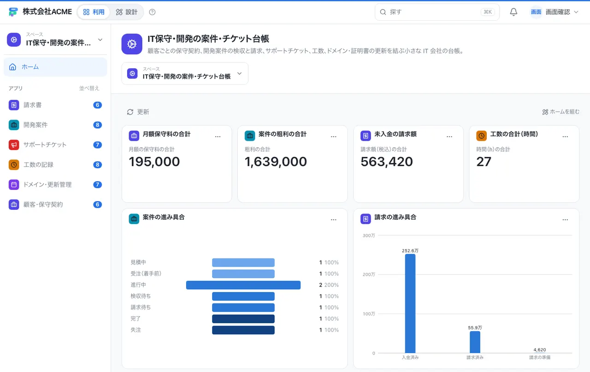
Task: Open options menu for 案件の進み具合 chart
Action: coord(334,220)
